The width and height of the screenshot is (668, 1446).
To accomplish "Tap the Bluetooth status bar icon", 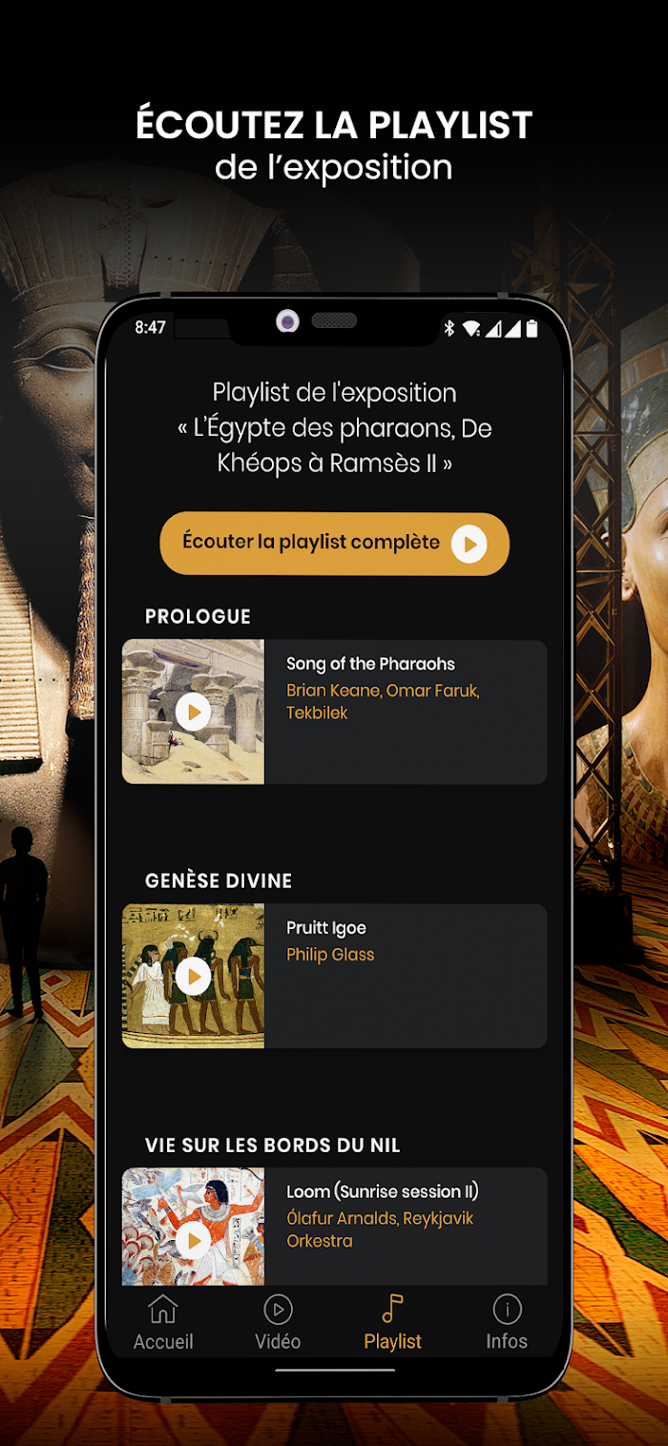I will [x=449, y=328].
